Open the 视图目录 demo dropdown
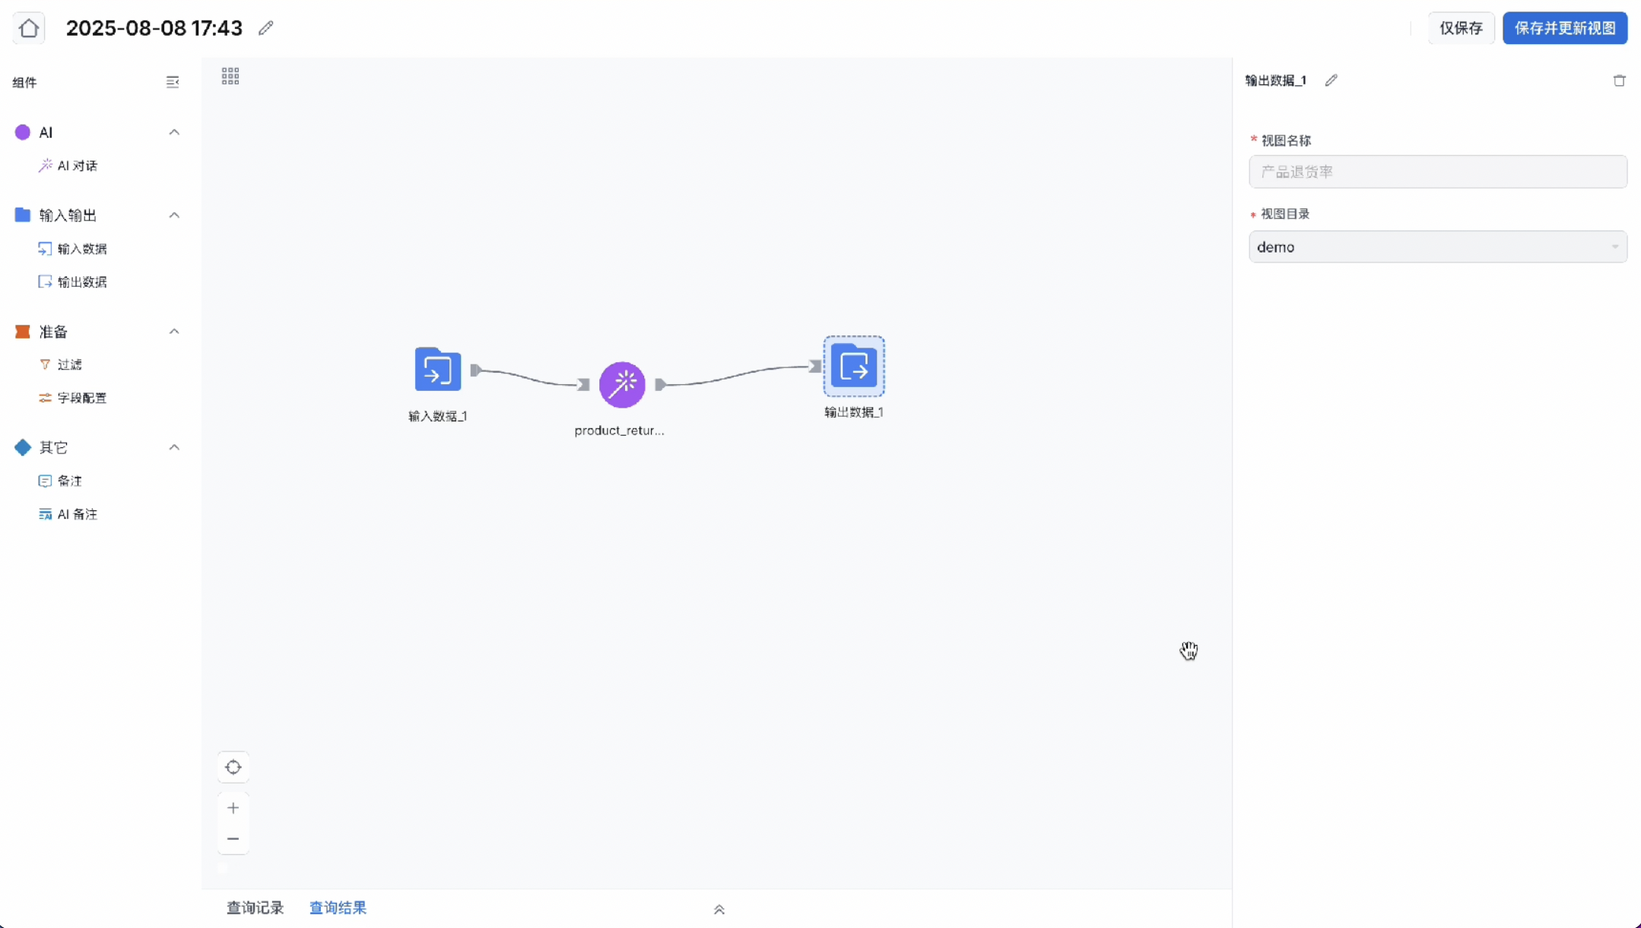This screenshot has width=1641, height=928. pyautogui.click(x=1437, y=247)
